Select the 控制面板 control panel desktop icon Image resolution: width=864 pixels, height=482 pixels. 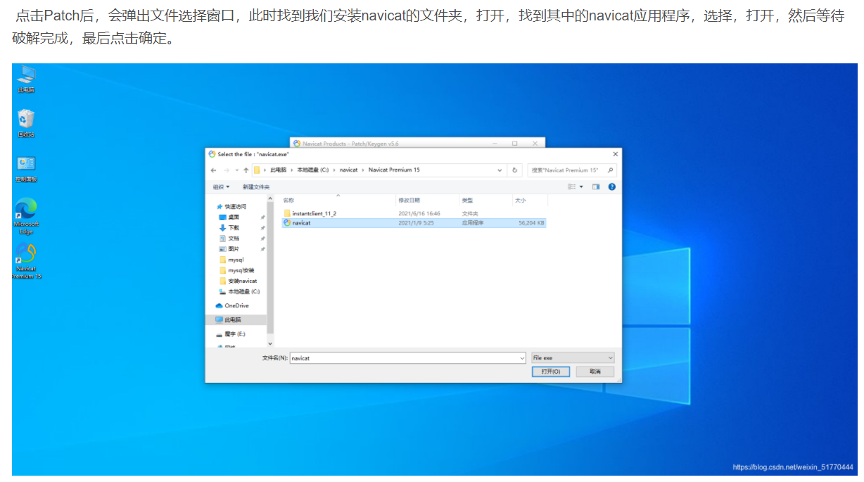pos(26,169)
